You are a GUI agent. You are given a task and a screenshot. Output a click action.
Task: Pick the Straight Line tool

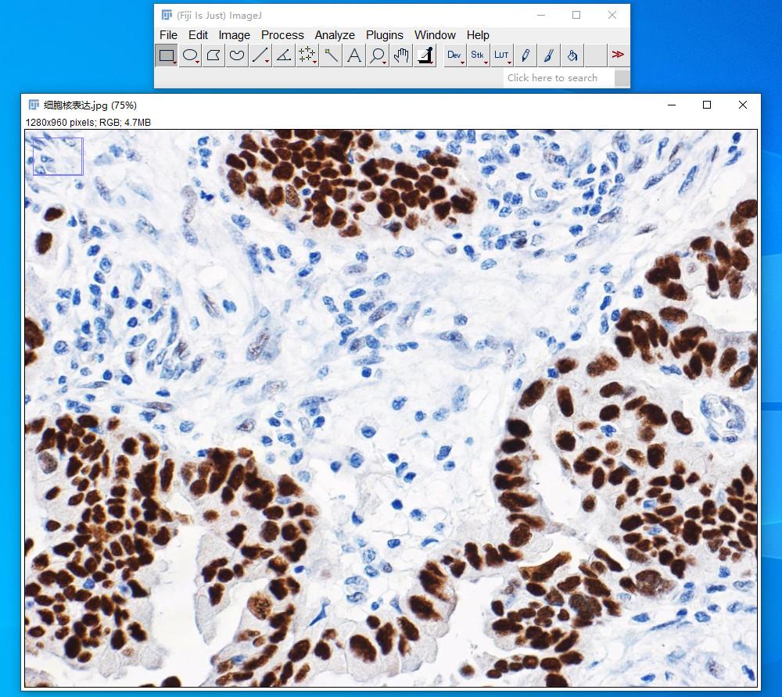(260, 55)
